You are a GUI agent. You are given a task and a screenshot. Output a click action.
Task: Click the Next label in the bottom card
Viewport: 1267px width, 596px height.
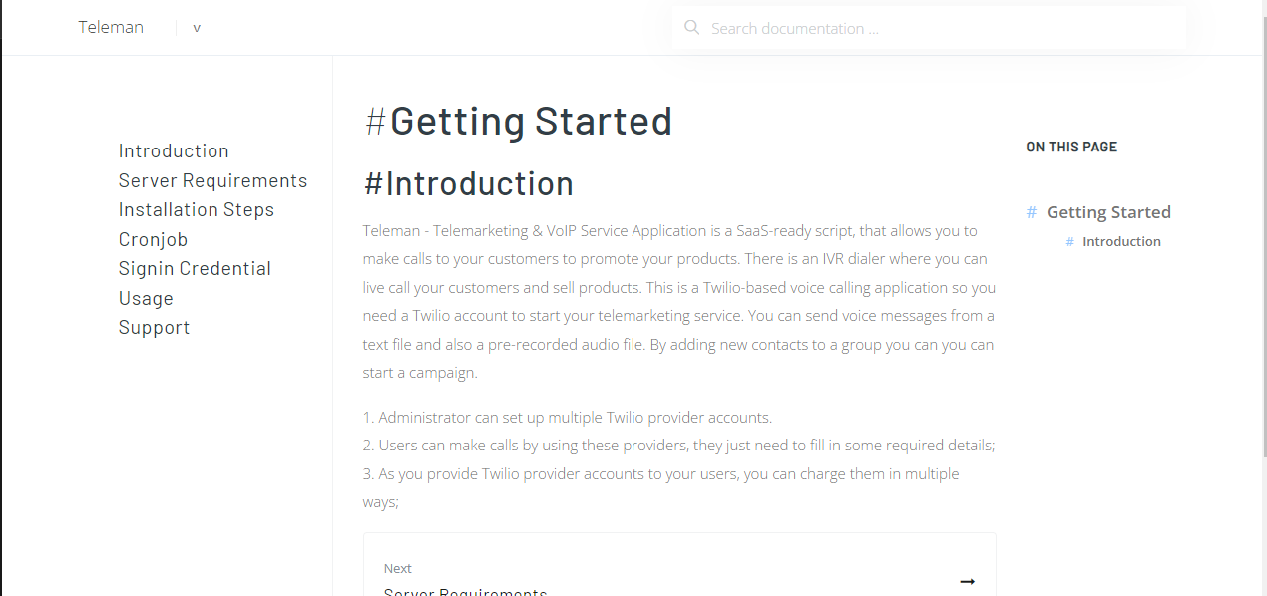coord(398,569)
